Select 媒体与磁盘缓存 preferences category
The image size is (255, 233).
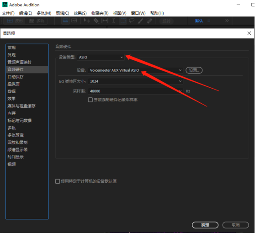[x=27, y=106]
